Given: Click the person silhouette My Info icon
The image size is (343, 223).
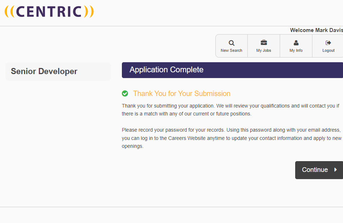Looking at the screenshot, I should click(x=296, y=43).
